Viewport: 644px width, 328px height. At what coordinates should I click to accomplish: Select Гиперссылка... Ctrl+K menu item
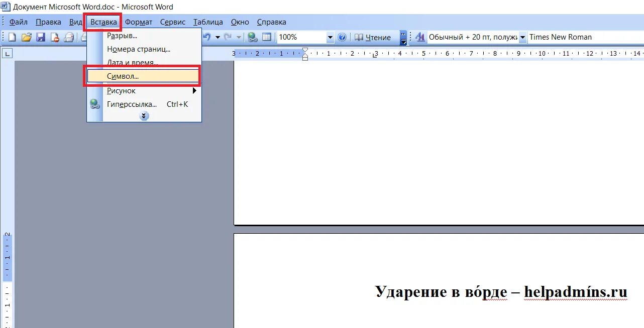point(144,104)
